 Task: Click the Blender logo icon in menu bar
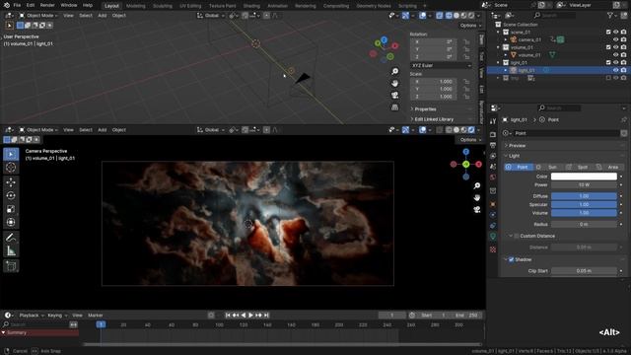tap(7, 5)
